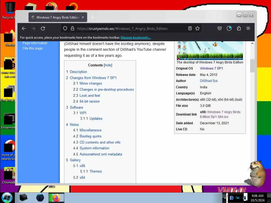Jump to 5.1.1 Themes
Image resolution: width=271 pixels, height=203 pixels.
click(x=96, y=171)
